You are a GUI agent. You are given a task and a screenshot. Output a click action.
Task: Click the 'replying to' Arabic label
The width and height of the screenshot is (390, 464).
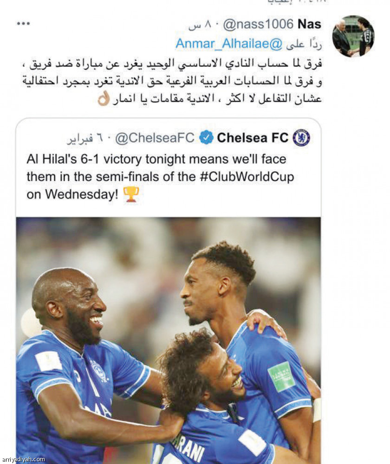pyautogui.click(x=304, y=44)
